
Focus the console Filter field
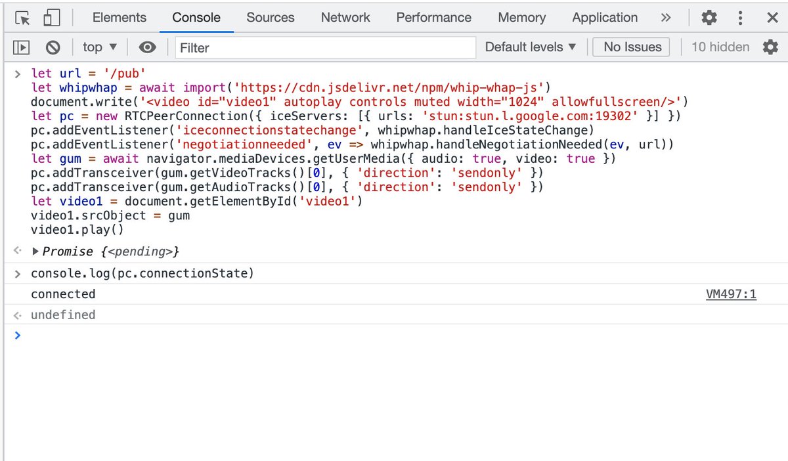click(x=325, y=47)
